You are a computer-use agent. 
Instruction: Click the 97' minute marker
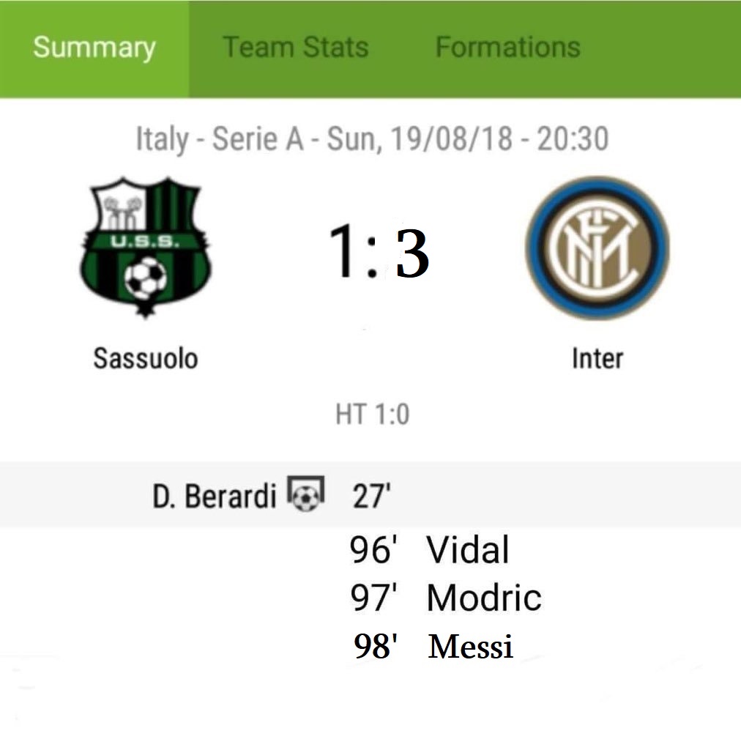373,598
